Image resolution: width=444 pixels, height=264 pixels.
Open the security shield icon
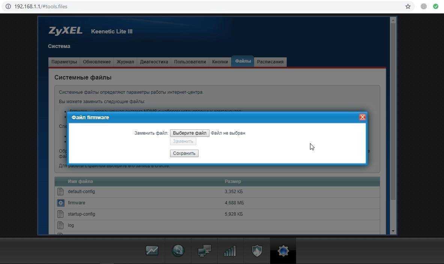pos(257,250)
